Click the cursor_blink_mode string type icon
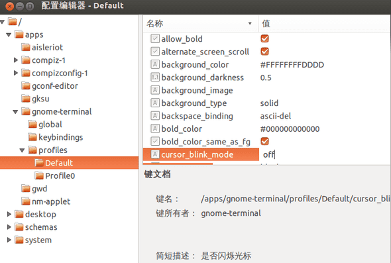This screenshot has height=263, width=391. tap(155, 154)
